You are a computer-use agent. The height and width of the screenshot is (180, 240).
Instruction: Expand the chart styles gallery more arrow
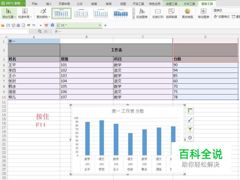(134, 18)
